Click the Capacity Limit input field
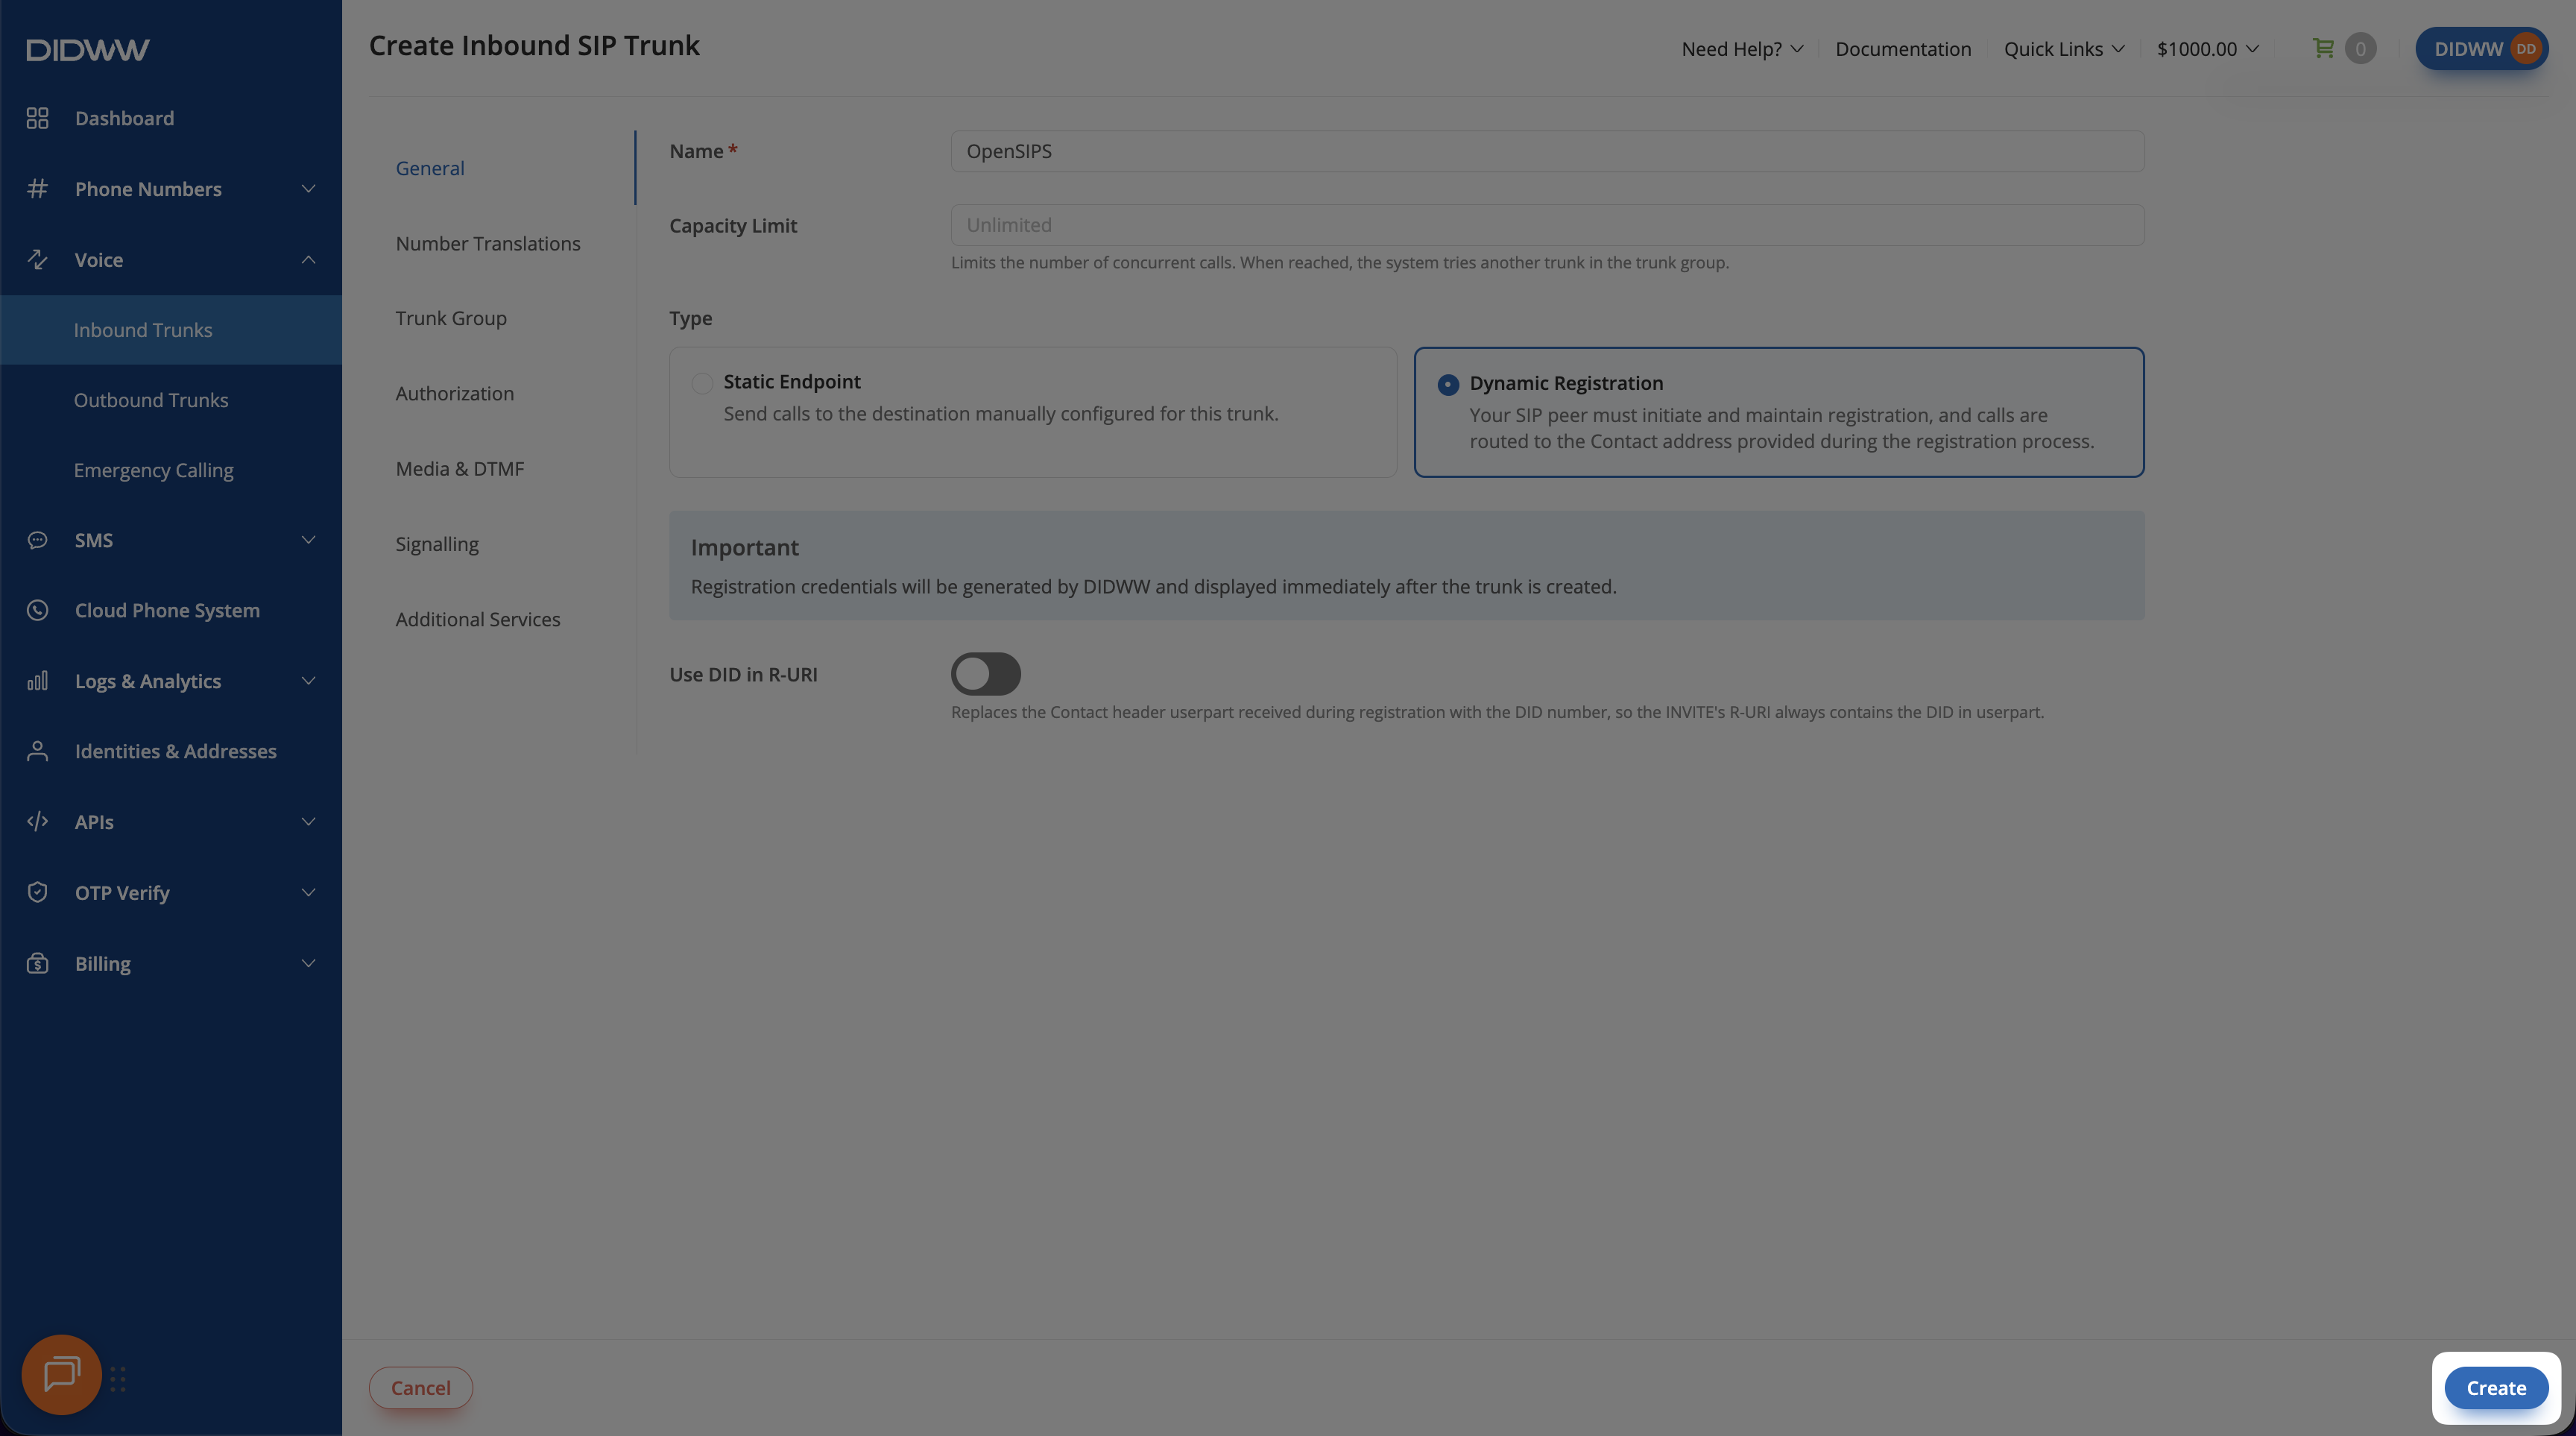This screenshot has height=1436, width=2576. tap(1547, 225)
